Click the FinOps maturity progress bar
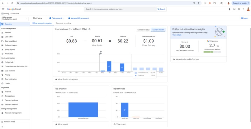 (212, 52)
